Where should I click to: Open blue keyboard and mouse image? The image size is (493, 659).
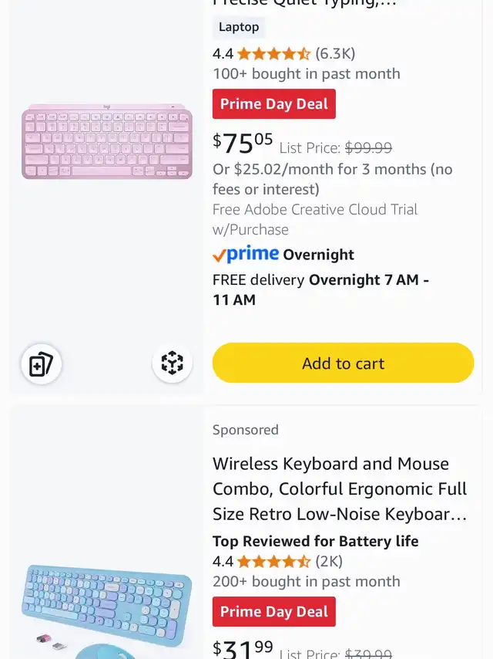click(106, 611)
